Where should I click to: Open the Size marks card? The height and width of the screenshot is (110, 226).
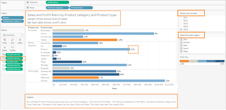12,41
